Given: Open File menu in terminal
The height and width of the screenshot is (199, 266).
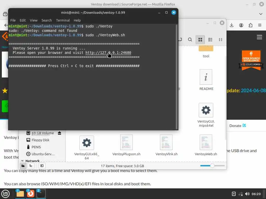Looking at the screenshot, I should pos(13,20).
